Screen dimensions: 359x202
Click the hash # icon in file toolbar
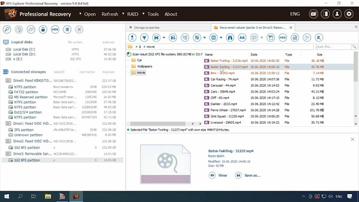(319, 37)
